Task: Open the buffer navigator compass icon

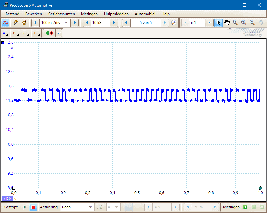Action: (x=174, y=23)
